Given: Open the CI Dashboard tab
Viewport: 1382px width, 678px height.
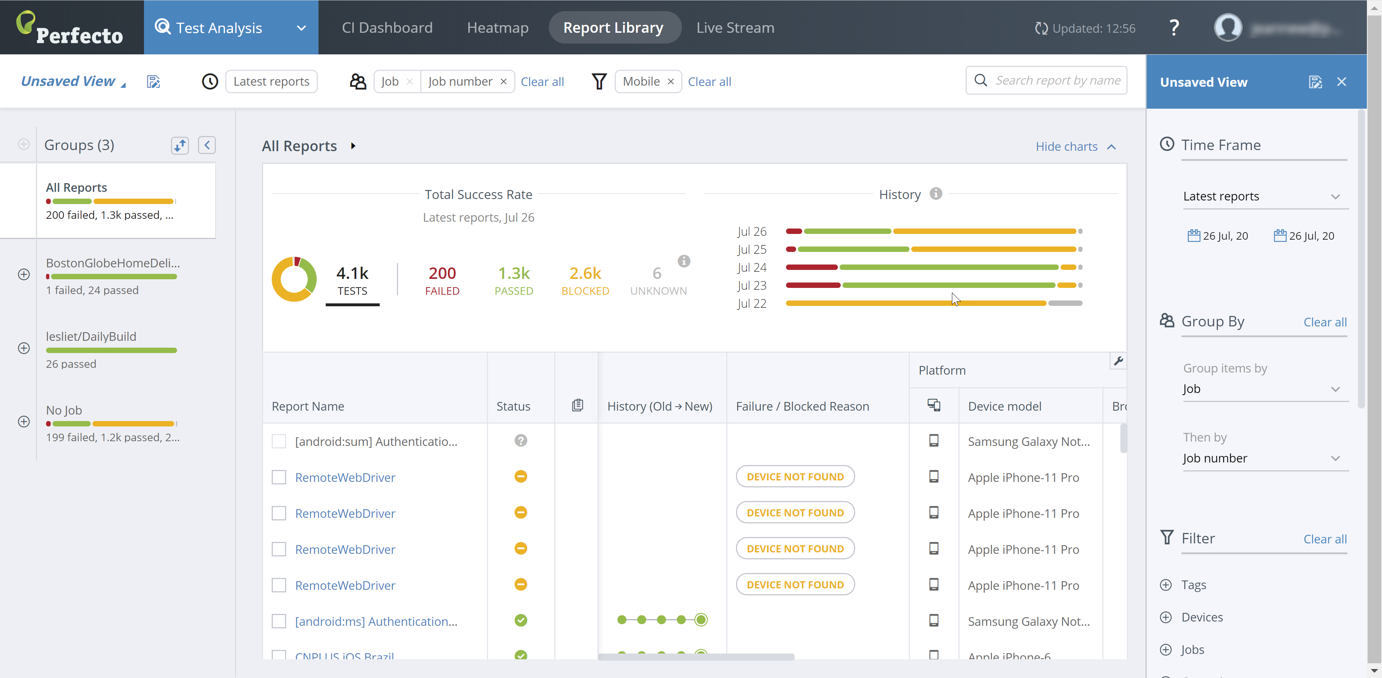Looking at the screenshot, I should pos(387,28).
